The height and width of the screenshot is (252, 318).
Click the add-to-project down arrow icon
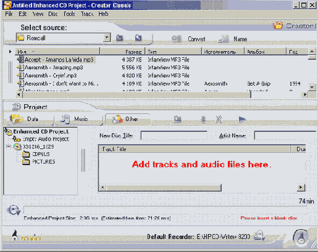203,120
